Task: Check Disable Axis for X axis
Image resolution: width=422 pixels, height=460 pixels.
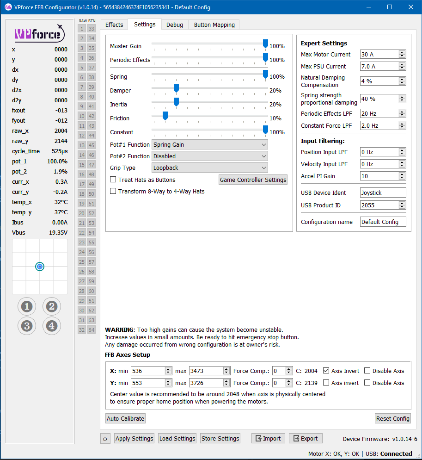Action: pyautogui.click(x=367, y=371)
